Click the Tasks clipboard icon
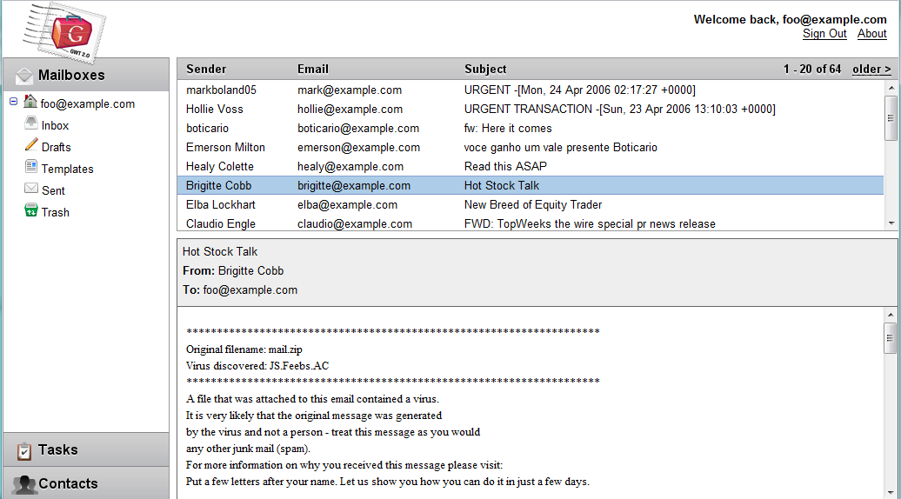901x499 pixels. [x=24, y=450]
